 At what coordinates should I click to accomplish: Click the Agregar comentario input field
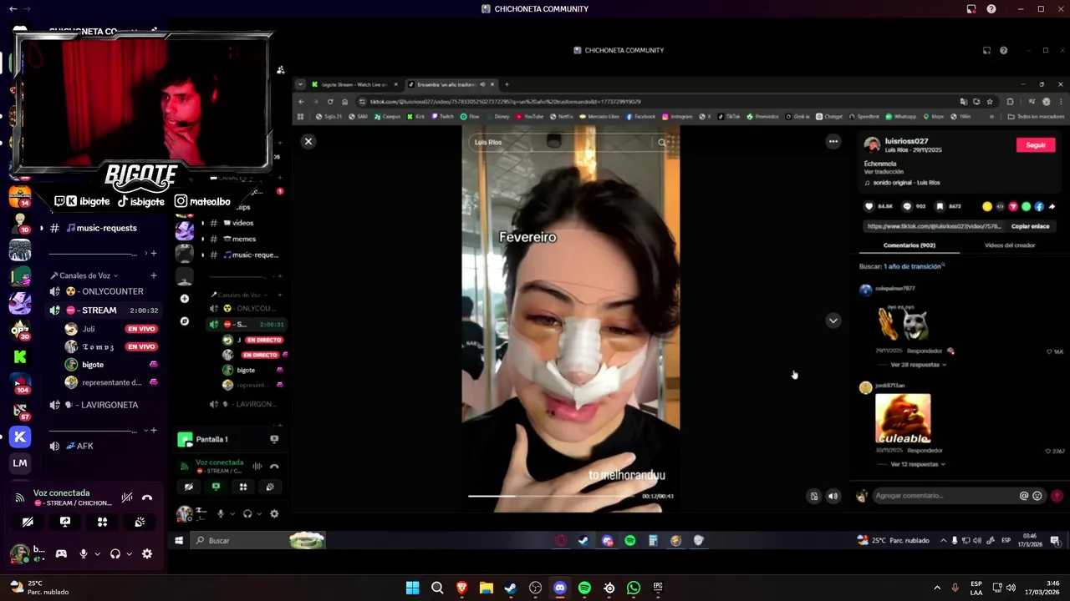pos(945,496)
